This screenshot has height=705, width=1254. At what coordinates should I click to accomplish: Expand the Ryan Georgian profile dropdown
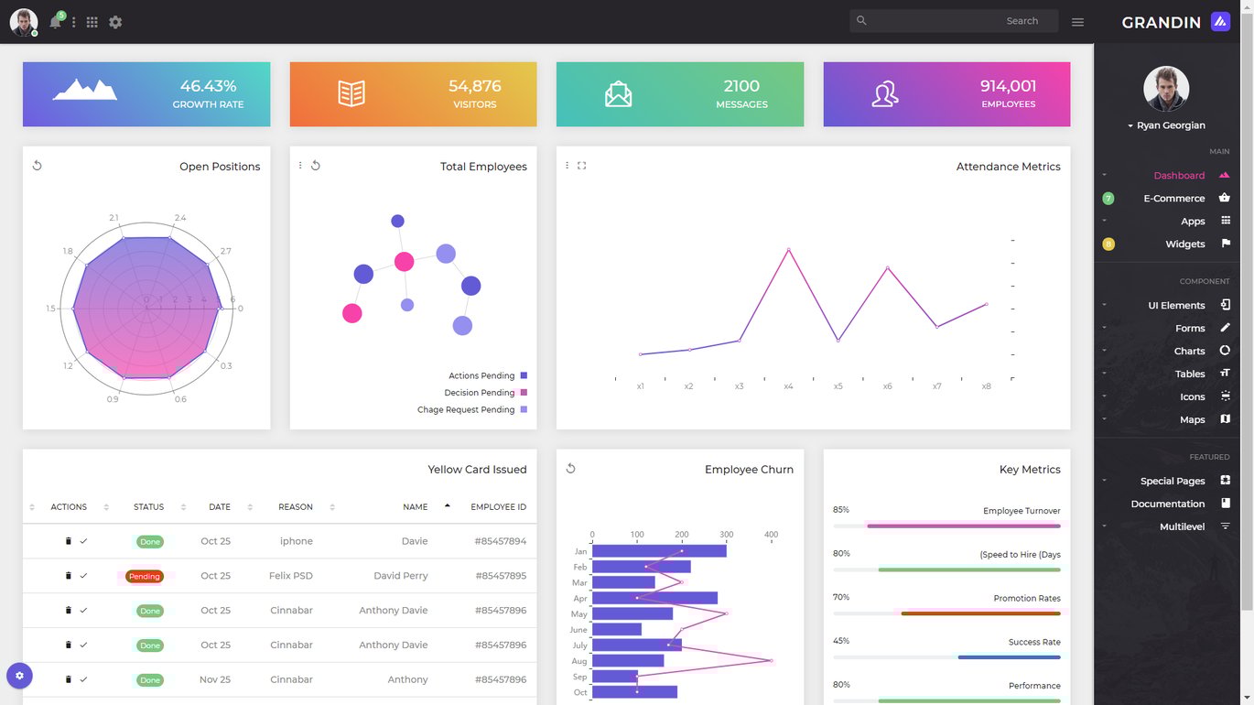pyautogui.click(x=1166, y=125)
